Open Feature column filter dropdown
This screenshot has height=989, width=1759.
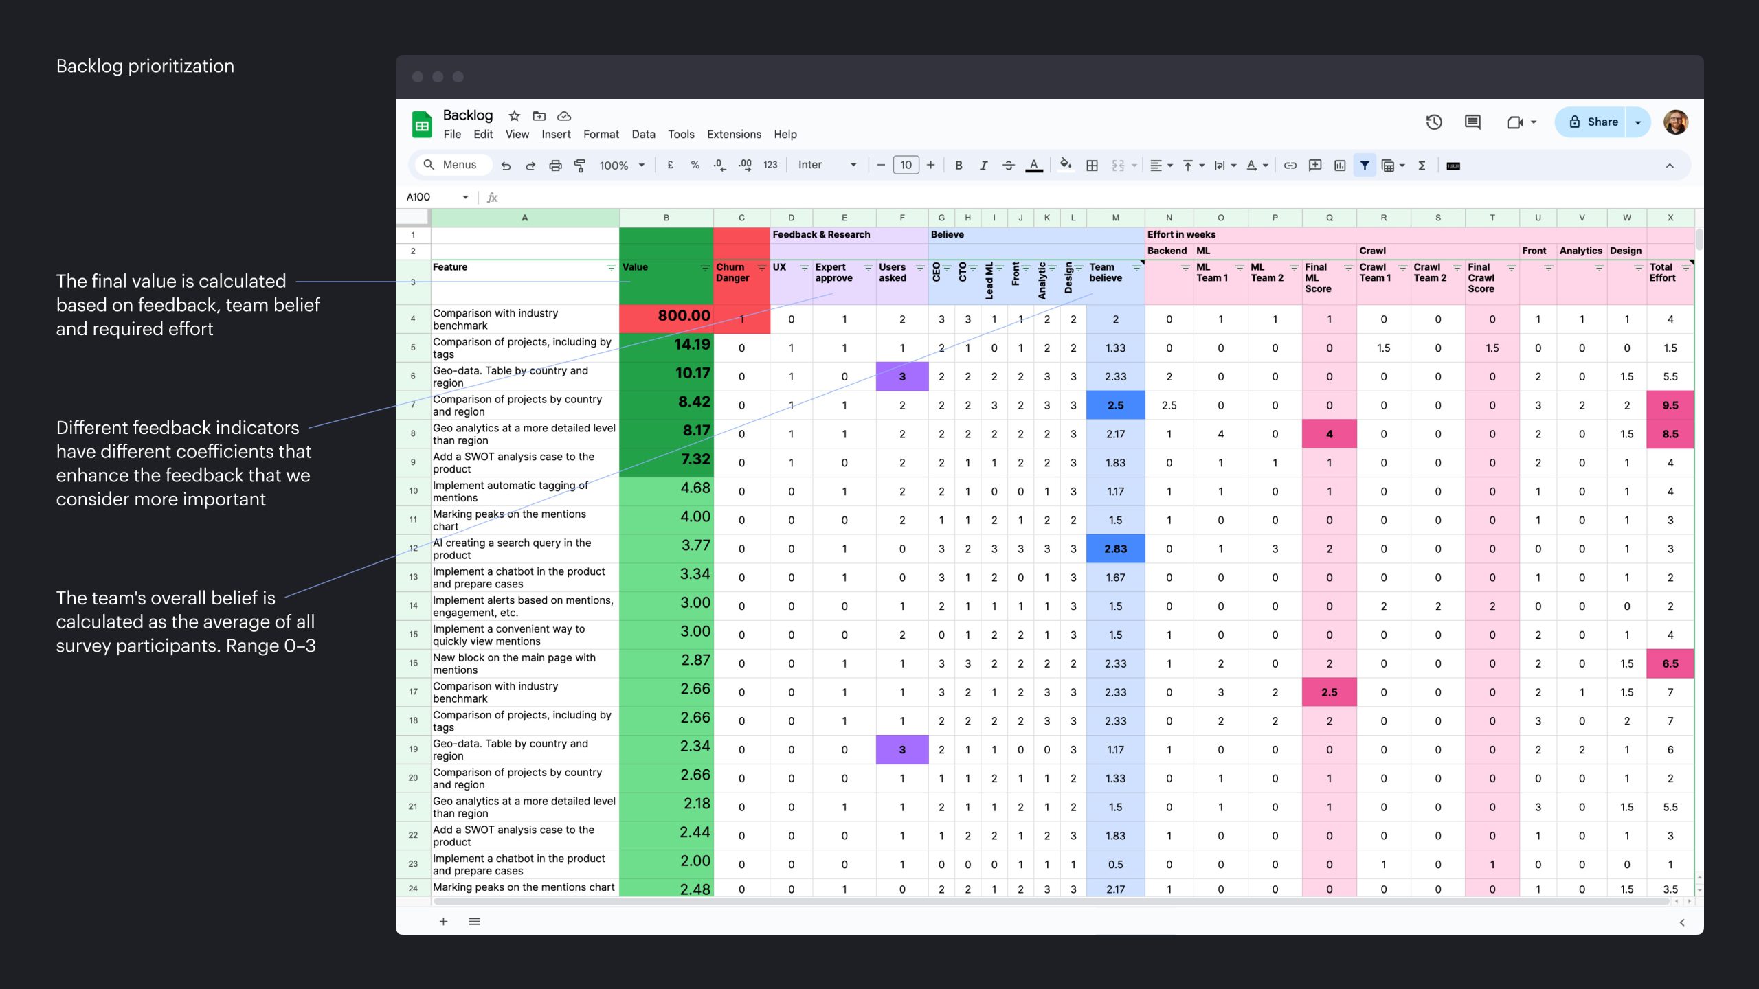(610, 268)
